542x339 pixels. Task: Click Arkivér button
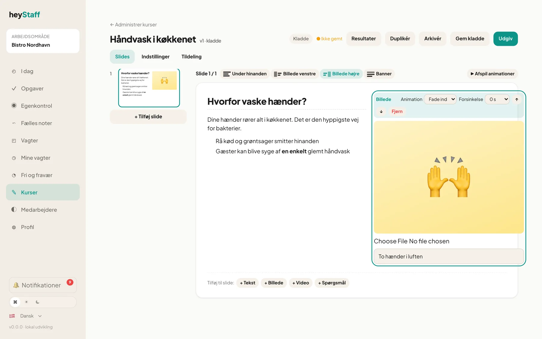coord(433,39)
